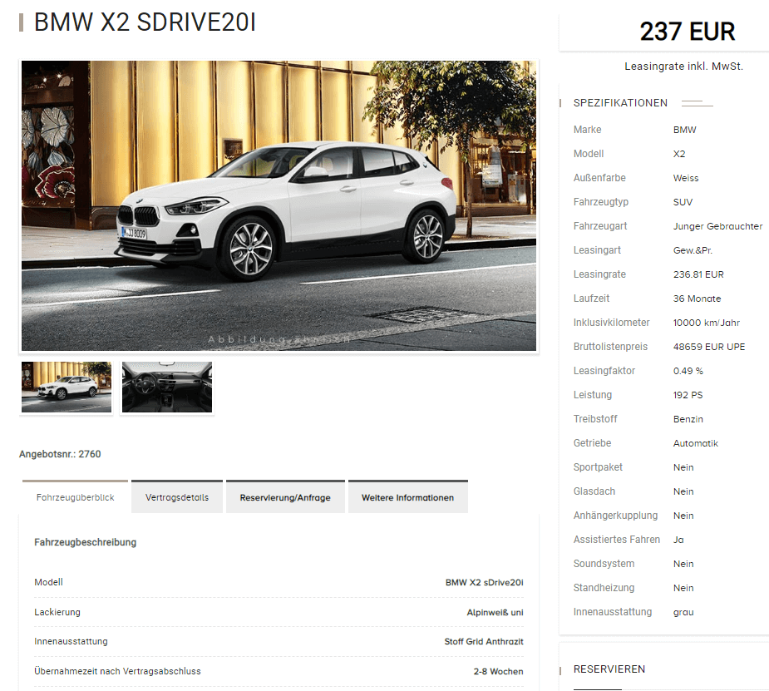Click the Leasingrate inkl. MwSt. caption
The height and width of the screenshot is (691, 769).
[683, 67]
